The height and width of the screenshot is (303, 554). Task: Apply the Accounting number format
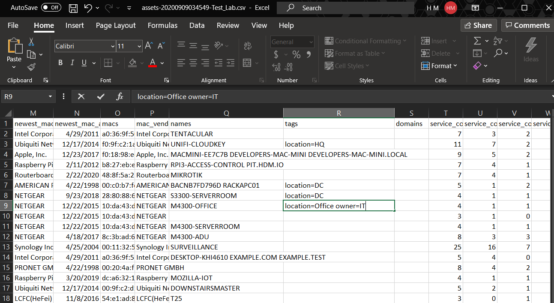point(276,54)
